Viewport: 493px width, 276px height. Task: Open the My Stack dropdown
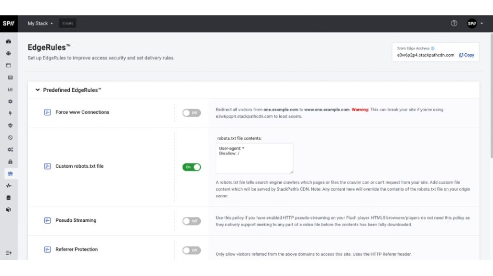point(40,24)
